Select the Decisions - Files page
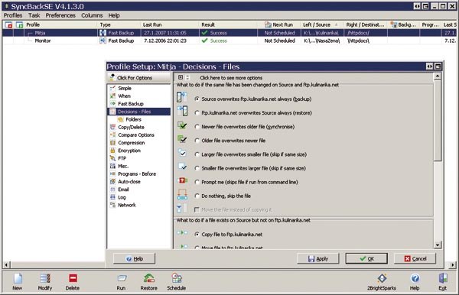 pos(139,112)
